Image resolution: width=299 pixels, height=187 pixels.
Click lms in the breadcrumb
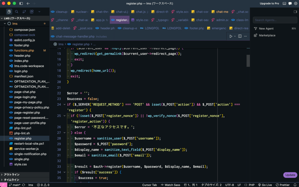(x=61, y=44)
